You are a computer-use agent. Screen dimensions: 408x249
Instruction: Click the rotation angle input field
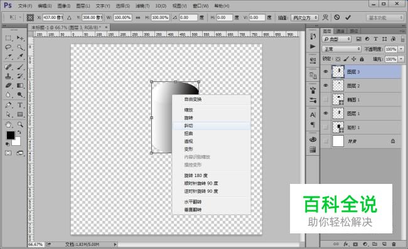pyautogui.click(x=188, y=18)
